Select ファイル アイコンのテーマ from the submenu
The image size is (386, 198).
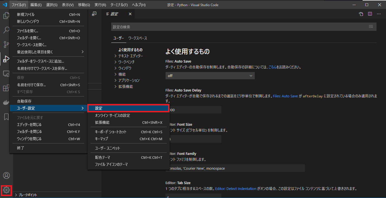click(128, 164)
